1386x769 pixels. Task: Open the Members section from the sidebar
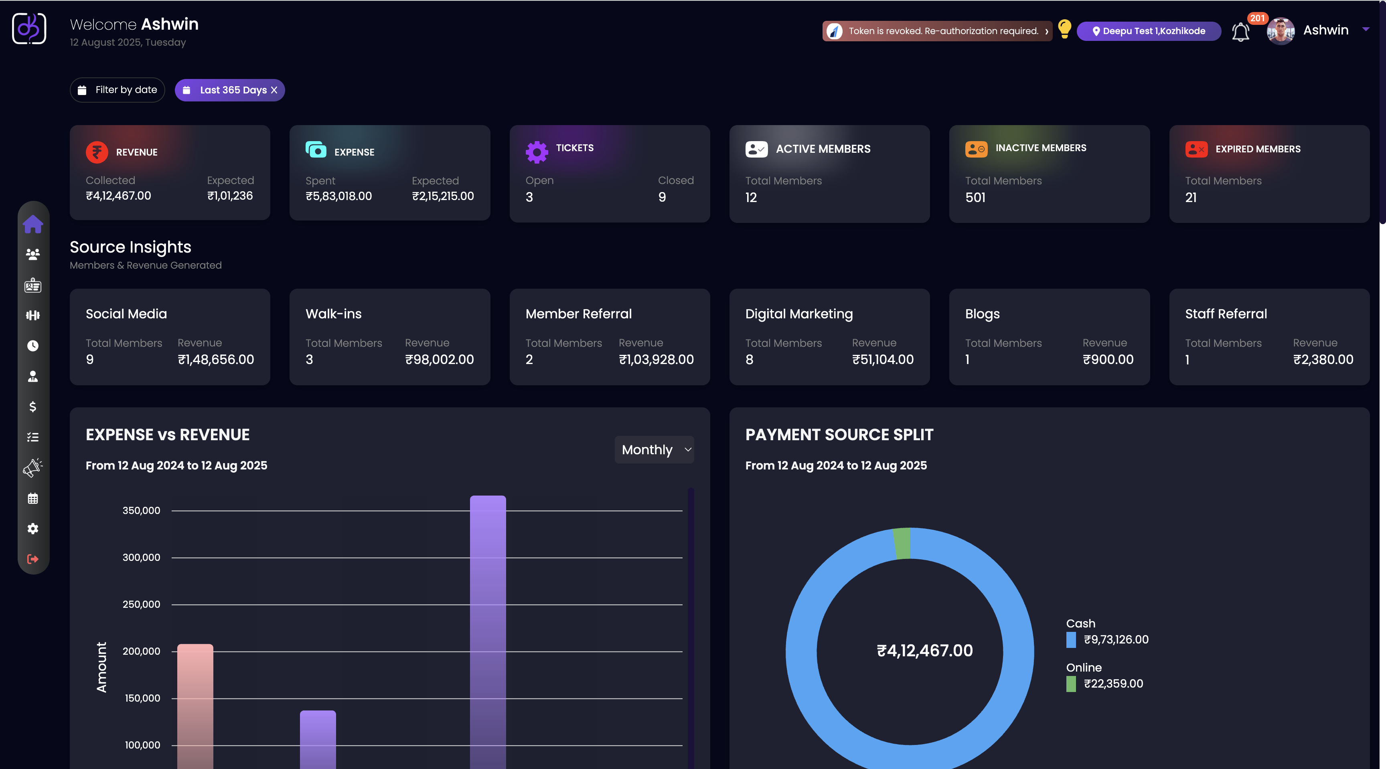[33, 254]
